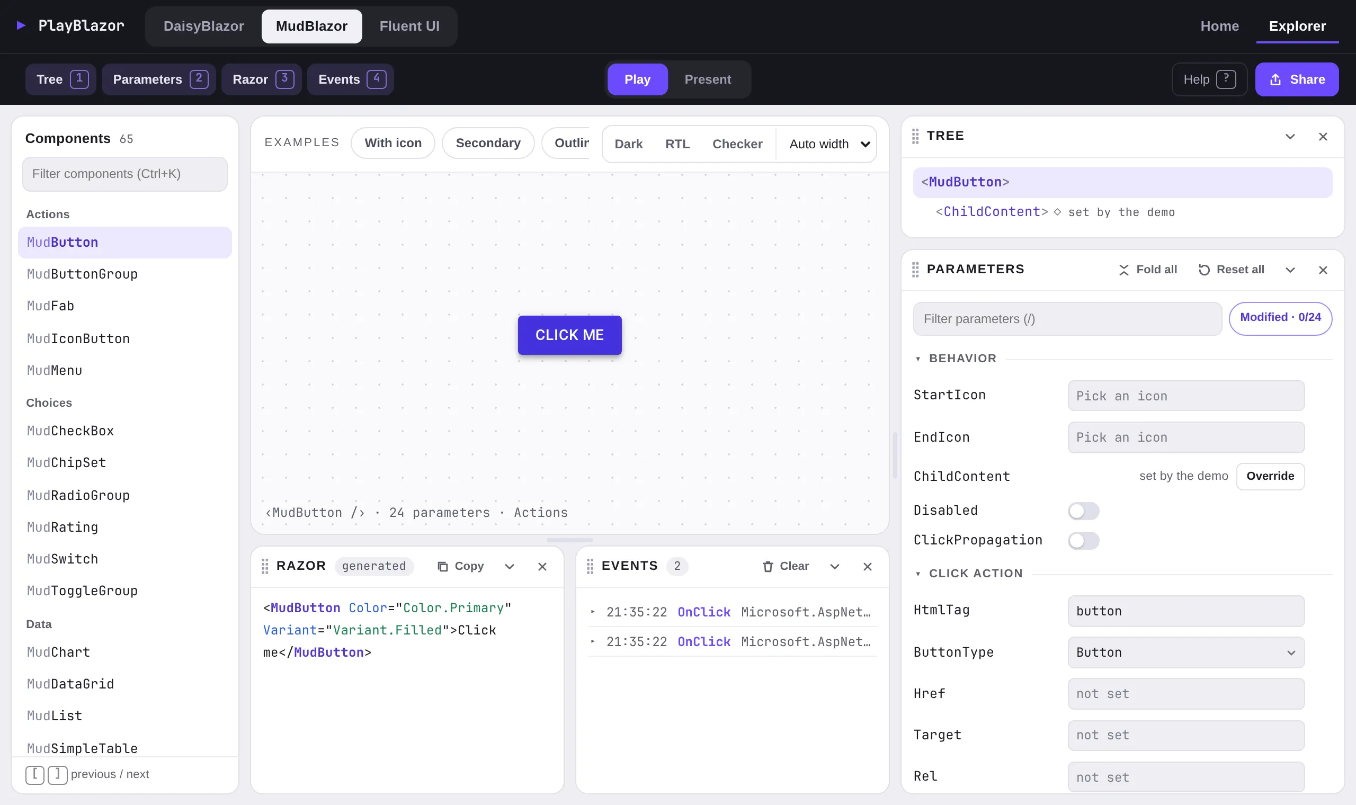Viewport: 1356px width, 805px height.
Task: Open the ButtonType dropdown
Action: point(1185,652)
